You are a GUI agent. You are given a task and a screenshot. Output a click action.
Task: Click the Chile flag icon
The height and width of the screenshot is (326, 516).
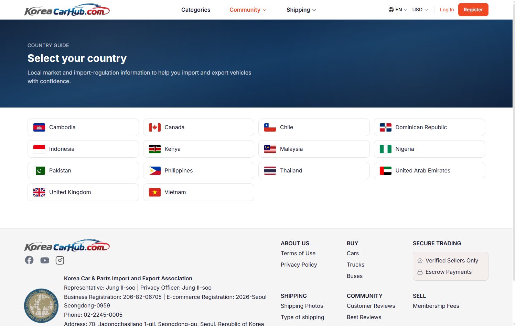point(270,127)
